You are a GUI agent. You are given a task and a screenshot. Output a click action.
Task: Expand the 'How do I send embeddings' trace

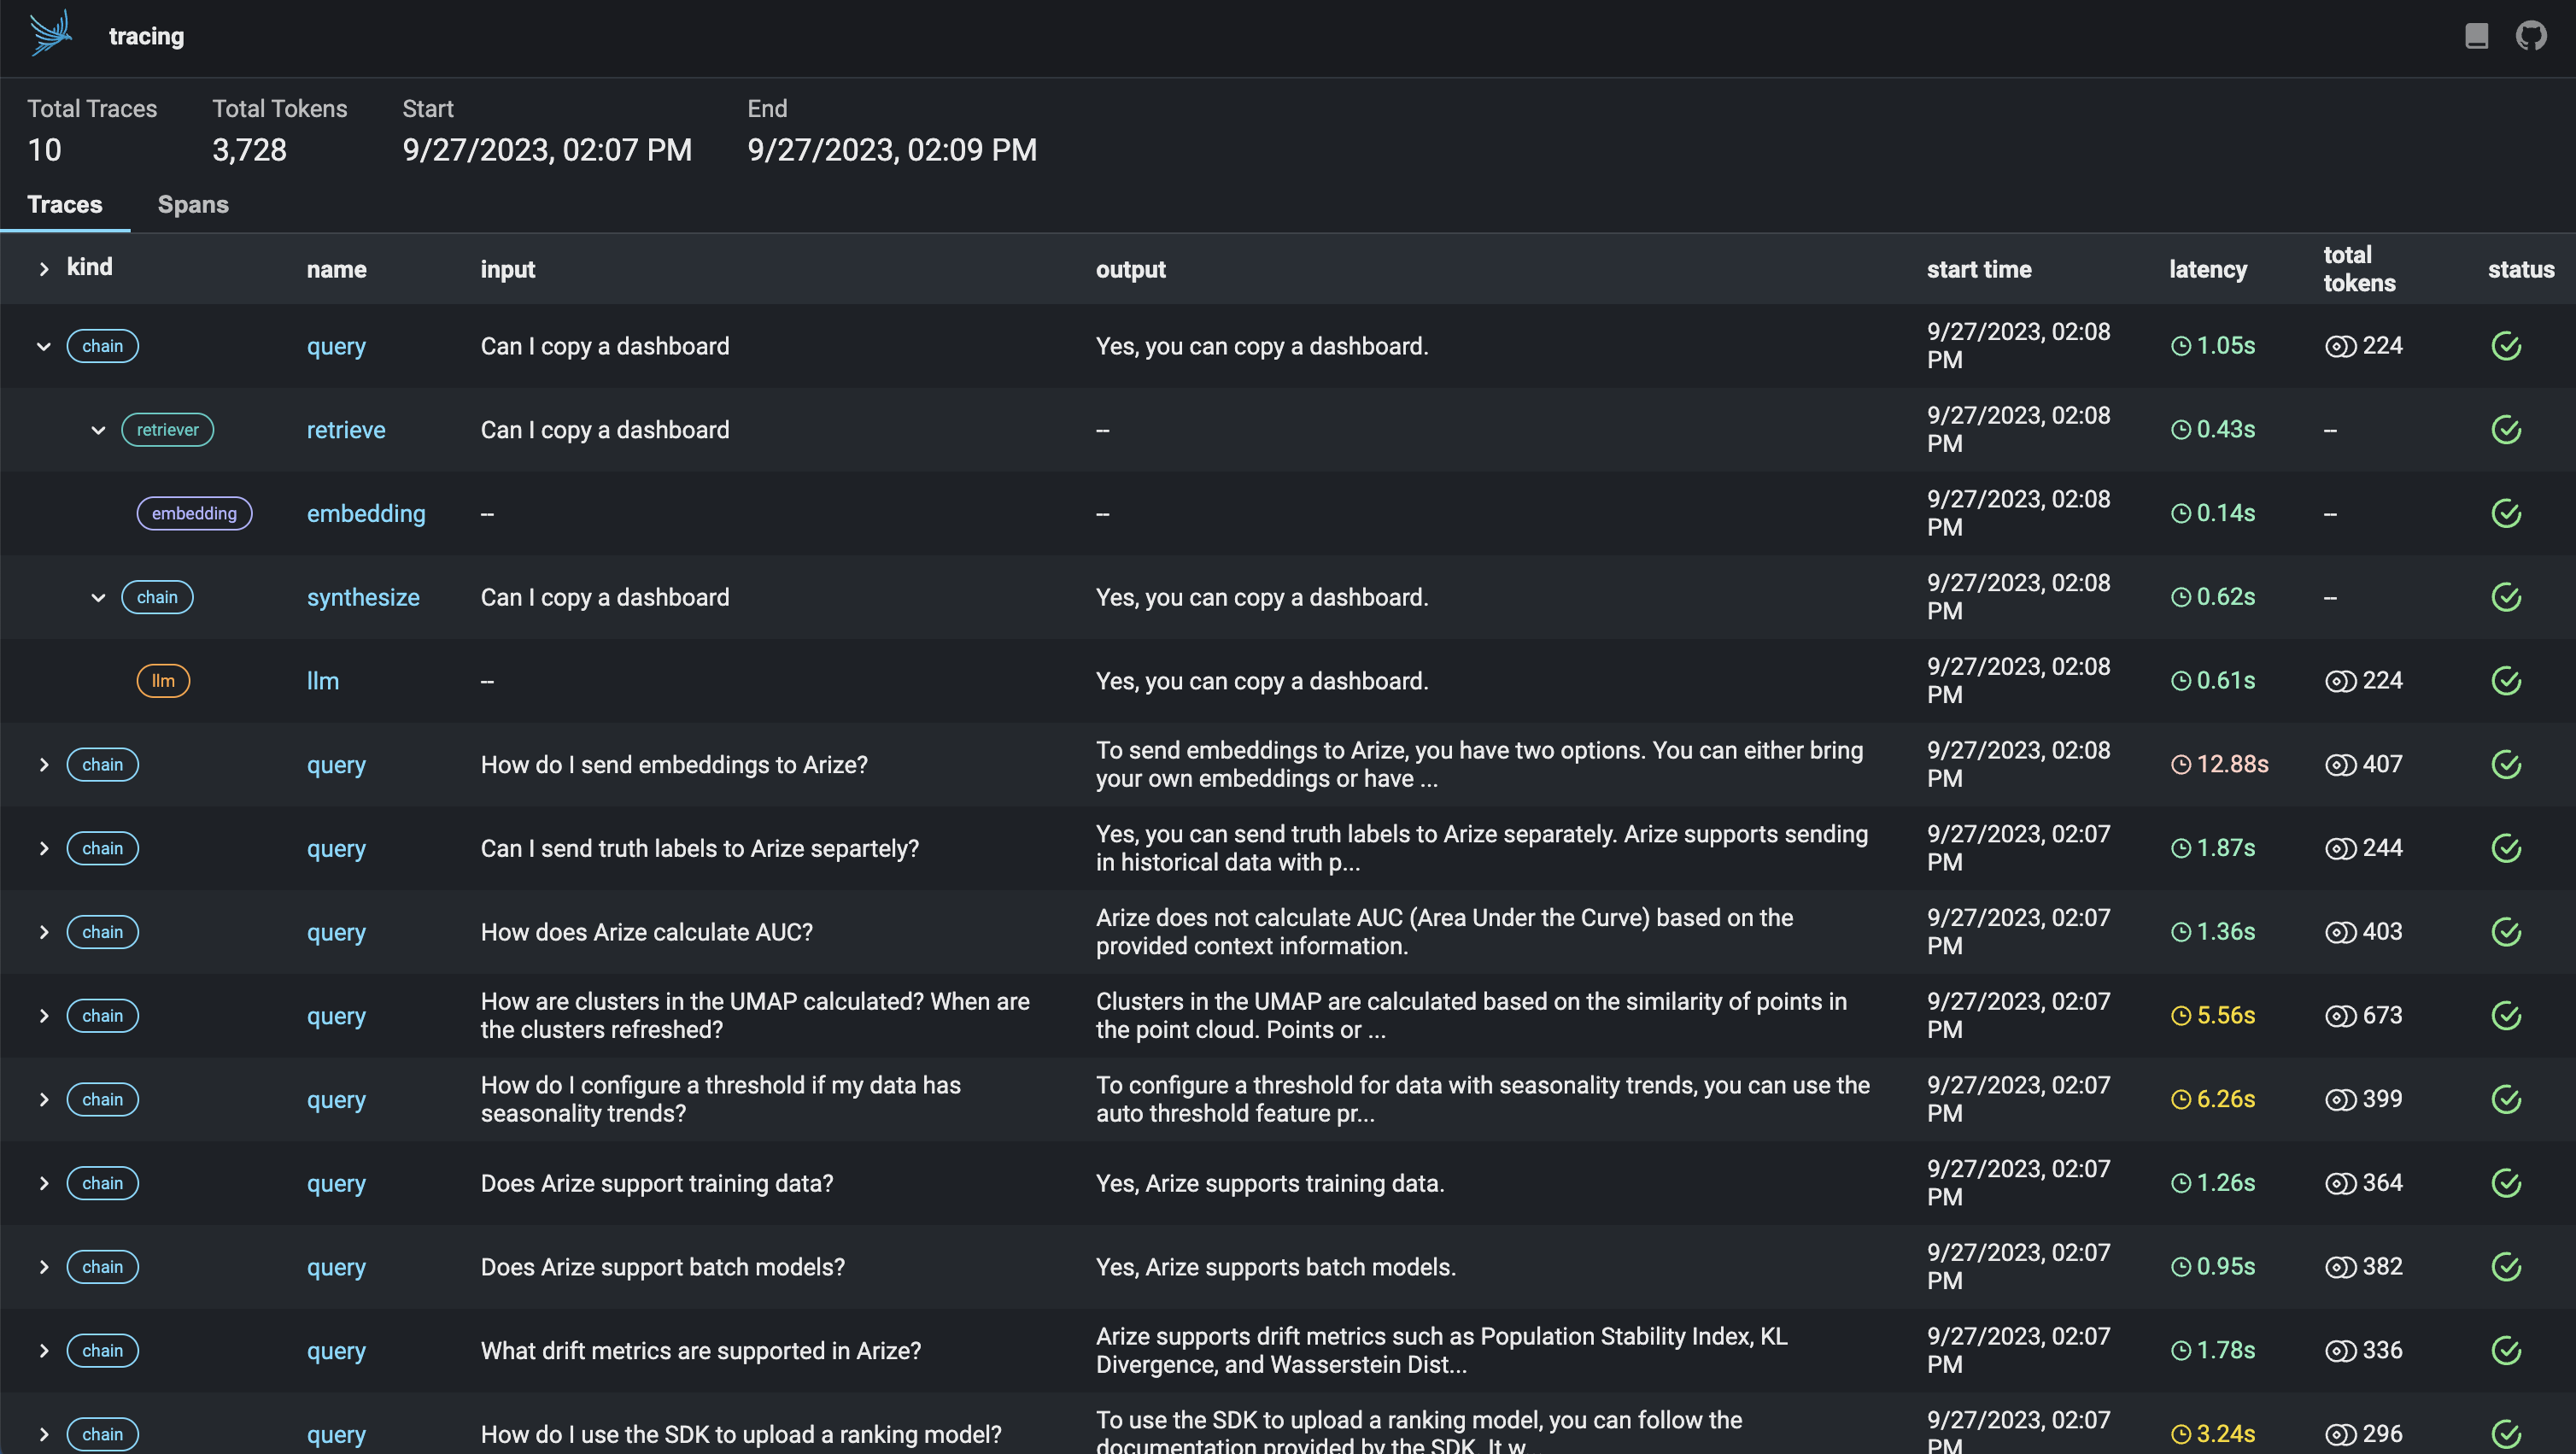pyautogui.click(x=44, y=765)
